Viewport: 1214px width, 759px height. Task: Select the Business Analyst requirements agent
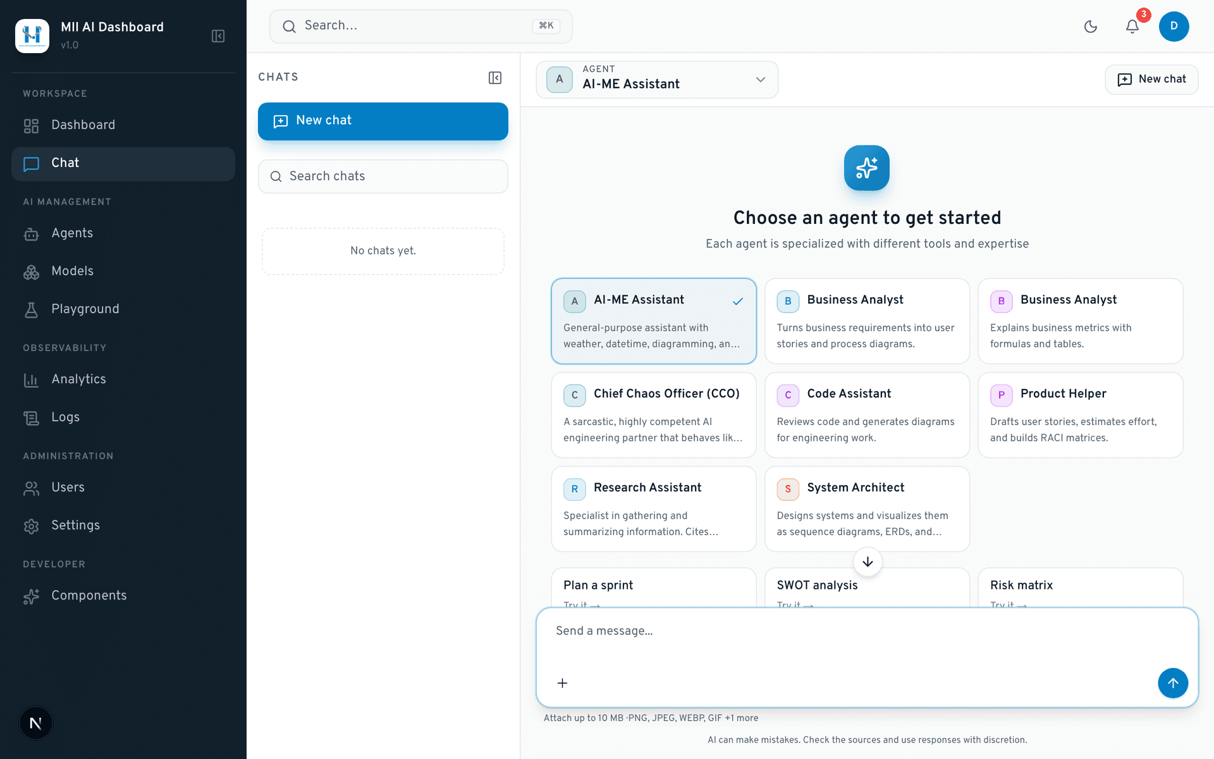(x=867, y=321)
